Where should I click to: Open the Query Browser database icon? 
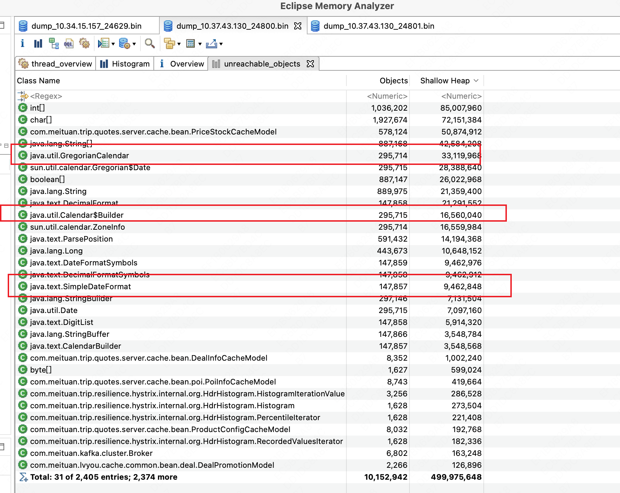[125, 43]
